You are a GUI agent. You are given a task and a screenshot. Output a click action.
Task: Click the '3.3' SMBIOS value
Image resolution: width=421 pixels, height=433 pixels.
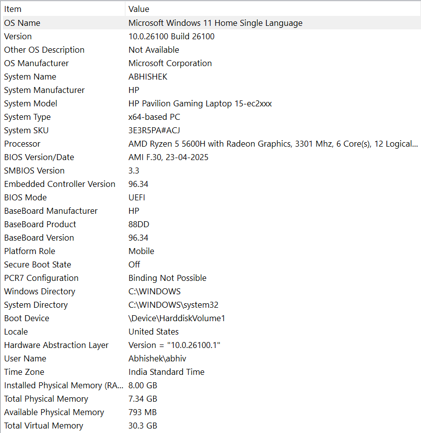134,171
